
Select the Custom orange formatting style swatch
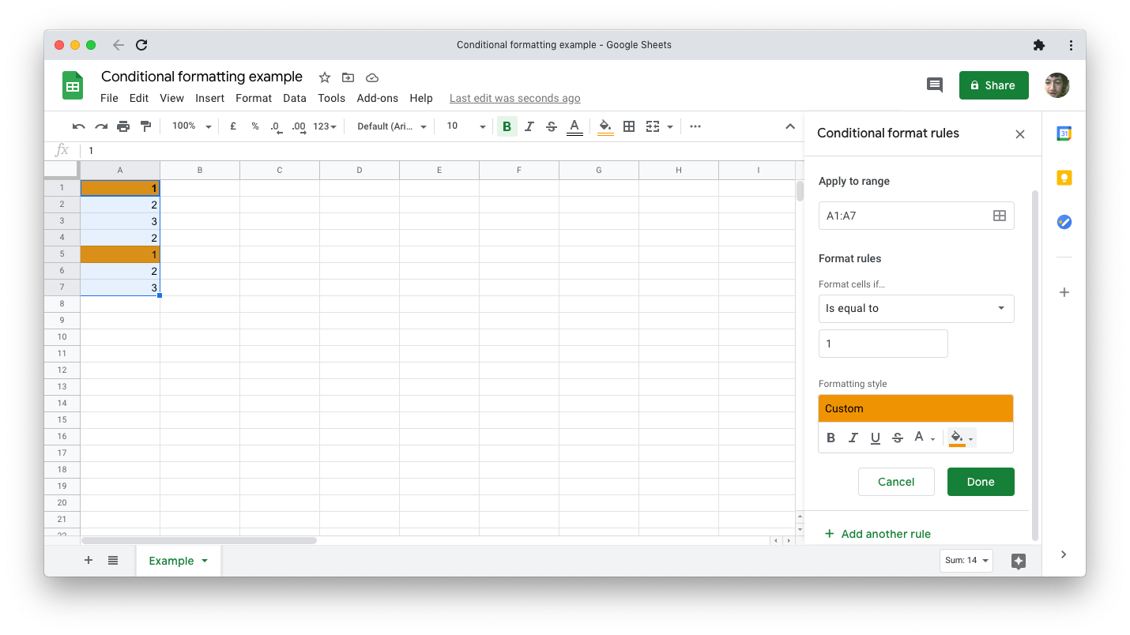coord(916,408)
